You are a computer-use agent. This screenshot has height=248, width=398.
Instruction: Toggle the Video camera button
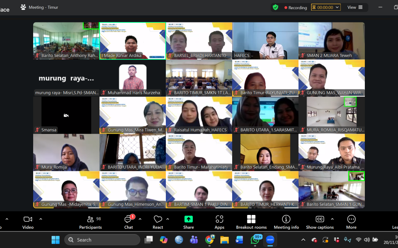coord(28,222)
